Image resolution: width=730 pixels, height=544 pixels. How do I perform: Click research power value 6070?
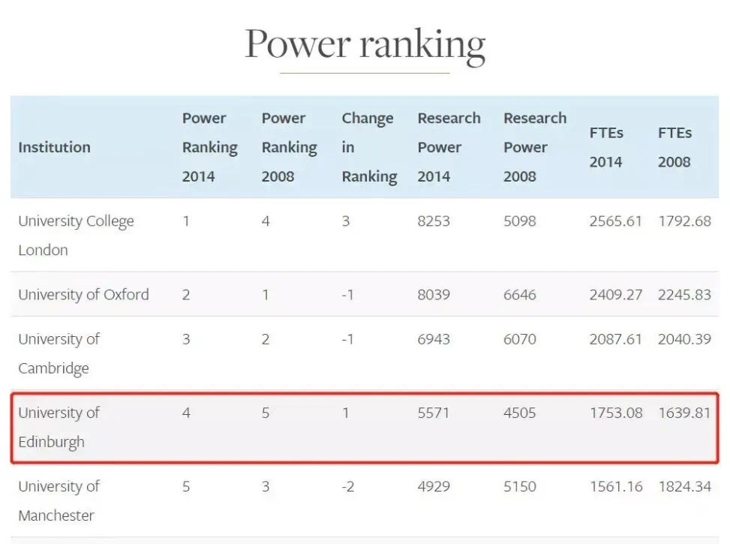[x=520, y=339]
